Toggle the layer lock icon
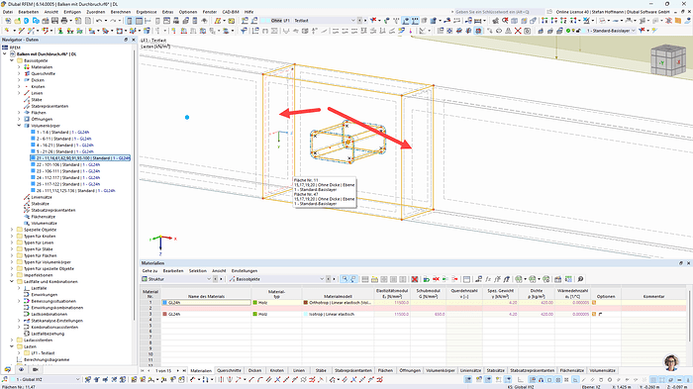The height and width of the screenshot is (389, 693). click(577, 31)
